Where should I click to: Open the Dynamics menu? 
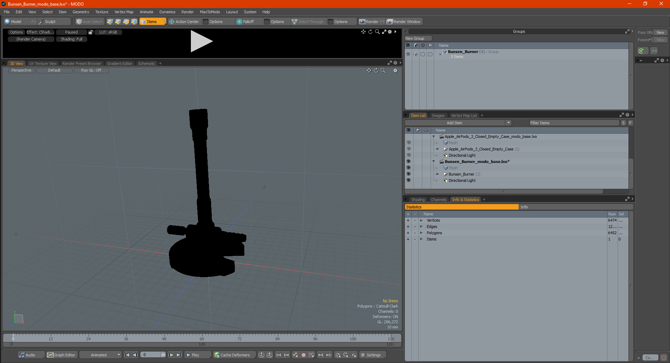tap(167, 12)
